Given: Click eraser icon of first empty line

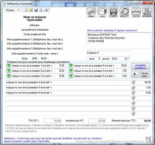Looking at the screenshot, I should tap(133, 98).
